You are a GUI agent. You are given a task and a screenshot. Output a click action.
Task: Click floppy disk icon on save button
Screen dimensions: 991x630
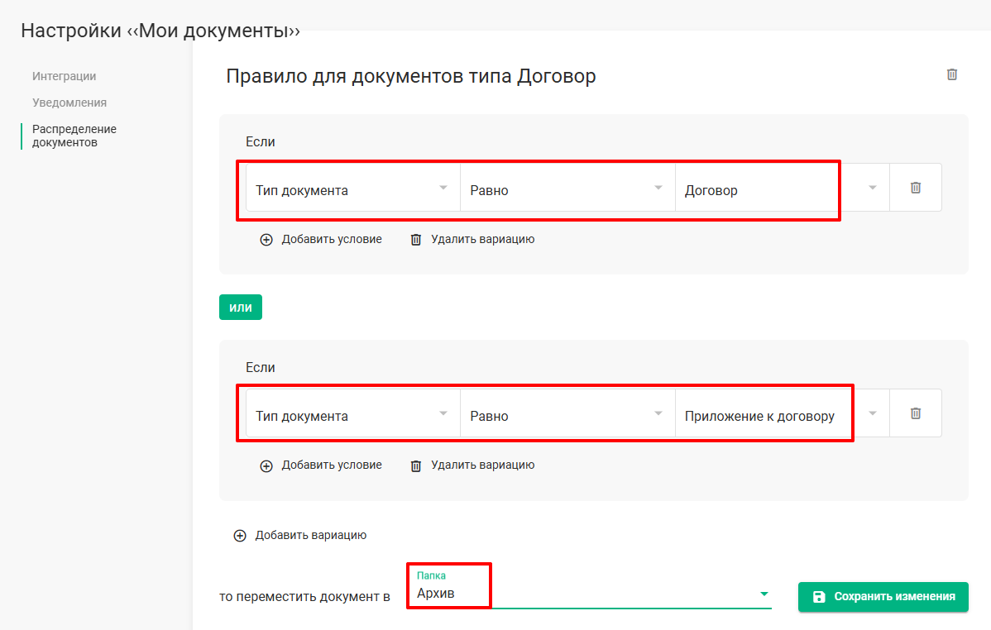coord(819,596)
